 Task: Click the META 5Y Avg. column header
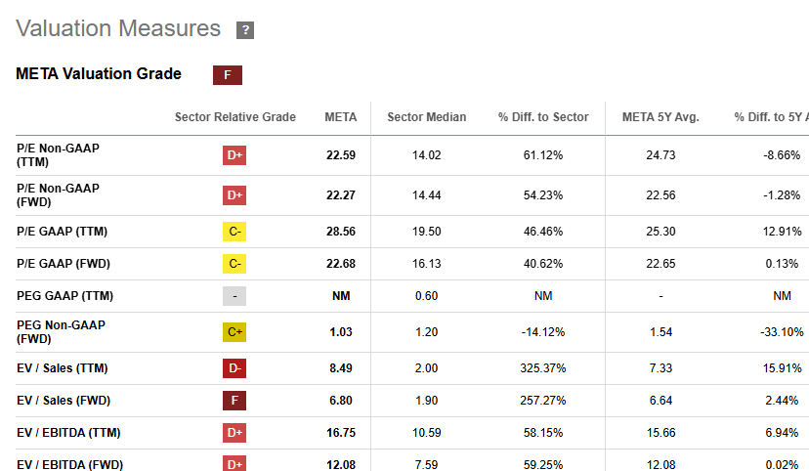[660, 117]
